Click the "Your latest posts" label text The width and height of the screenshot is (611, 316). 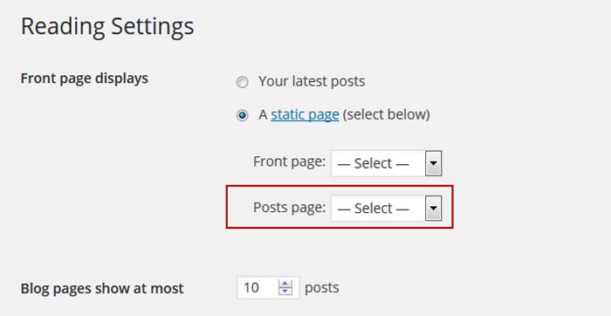[x=312, y=81]
